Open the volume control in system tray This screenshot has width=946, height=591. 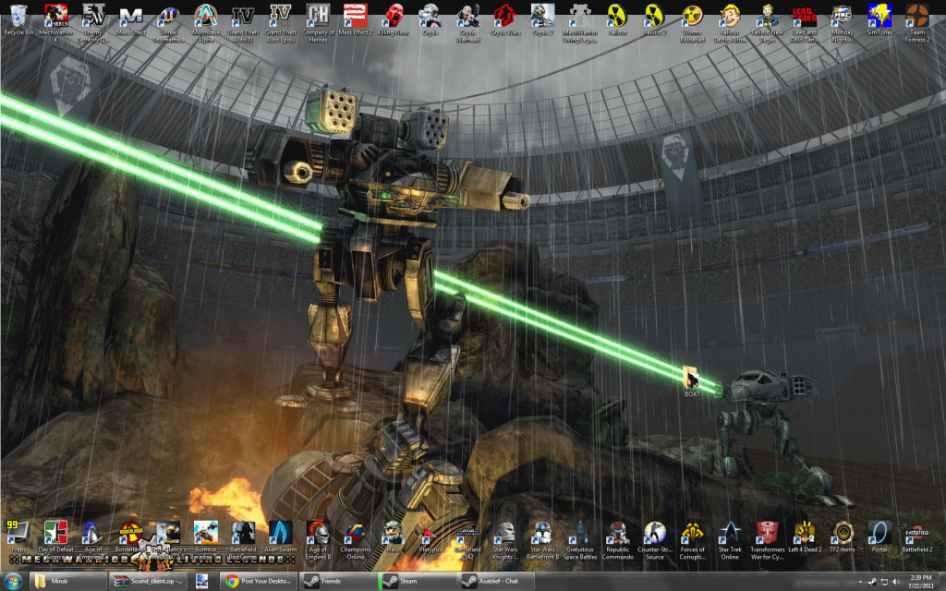click(896, 581)
